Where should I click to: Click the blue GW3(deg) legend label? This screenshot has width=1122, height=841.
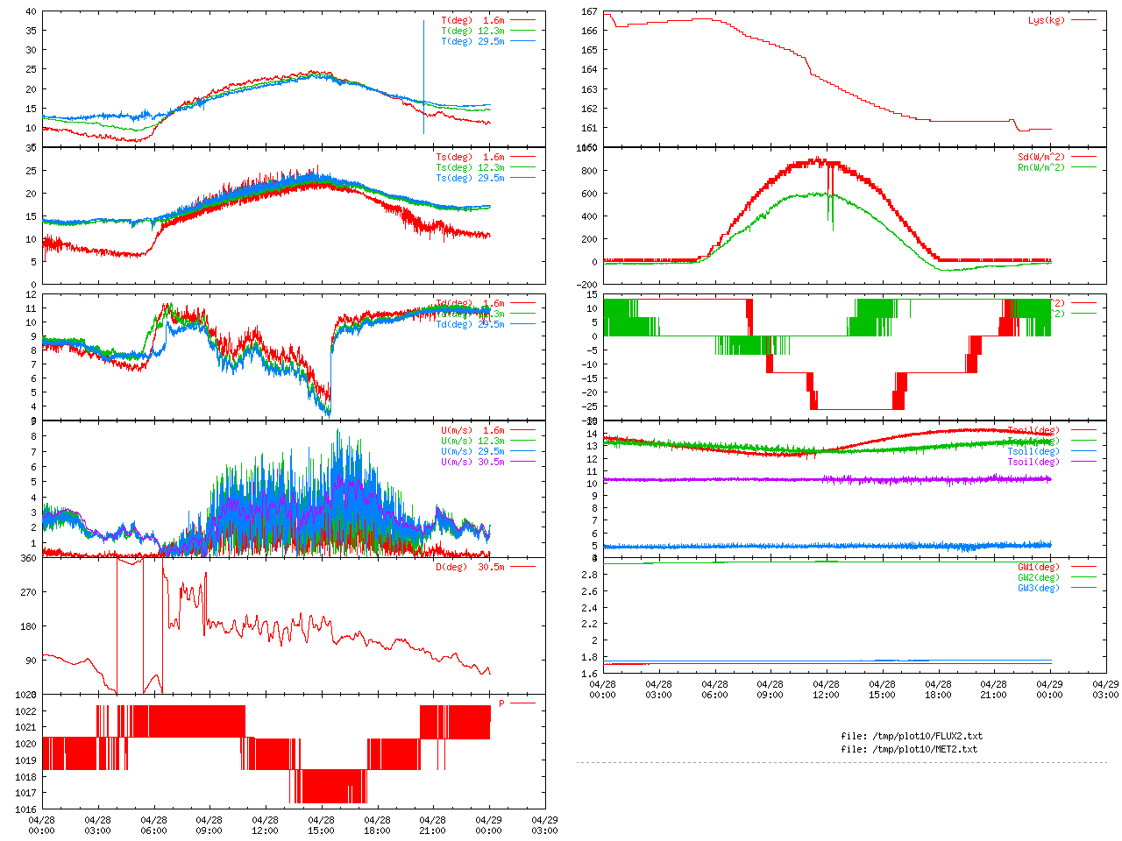point(1039,588)
